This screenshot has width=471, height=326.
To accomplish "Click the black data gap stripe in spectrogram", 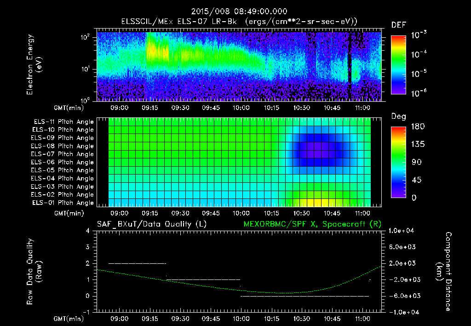I will pyautogui.click(x=350, y=66).
